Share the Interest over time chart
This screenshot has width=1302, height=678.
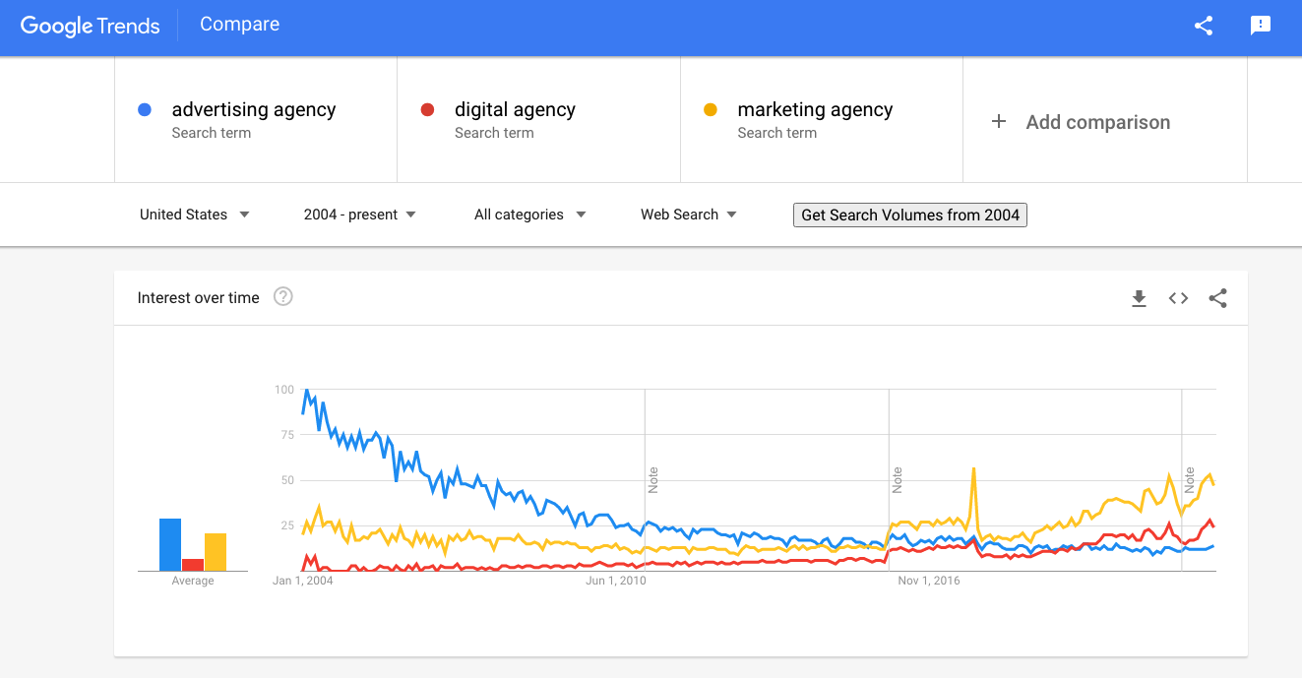pyautogui.click(x=1217, y=298)
